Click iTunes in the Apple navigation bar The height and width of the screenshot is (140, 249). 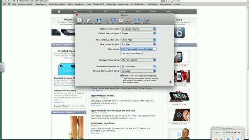(153, 11)
